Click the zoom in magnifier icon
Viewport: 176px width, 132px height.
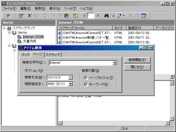pos(131,16)
